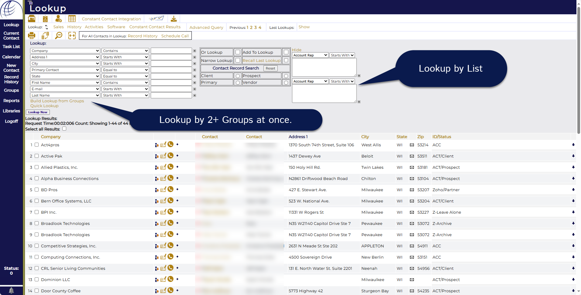Click the Build Lookup from Groups link
Image resolution: width=581 pixels, height=295 pixels.
pyautogui.click(x=57, y=101)
